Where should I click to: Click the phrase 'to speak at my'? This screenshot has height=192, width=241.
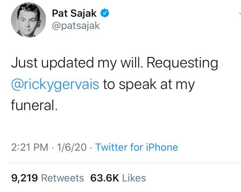click(x=149, y=84)
